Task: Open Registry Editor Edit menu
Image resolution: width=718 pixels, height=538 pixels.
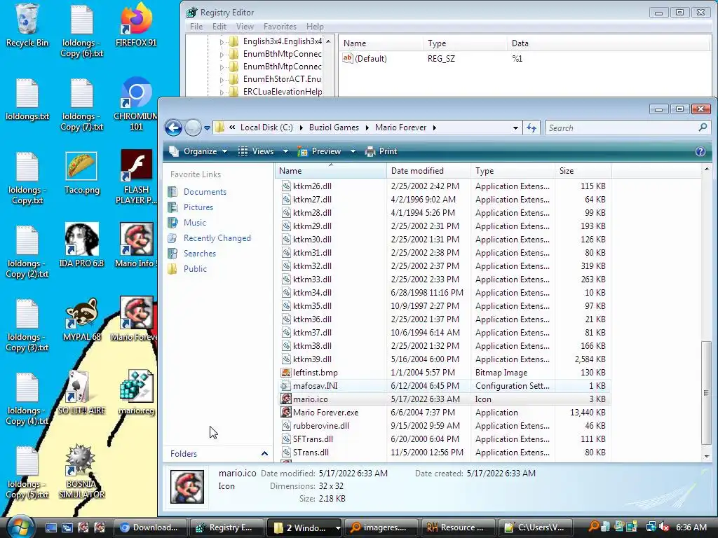Action: coord(219,27)
